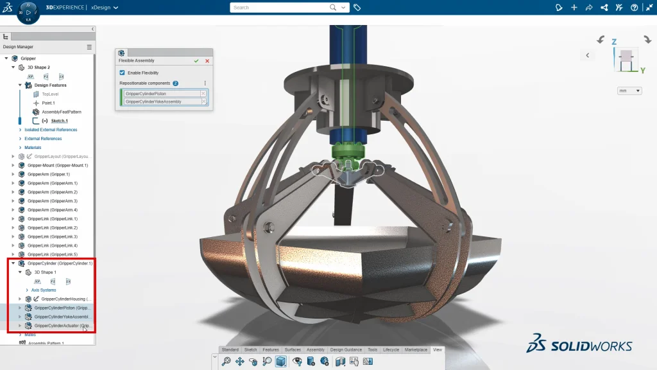Click the search input field
The width and height of the screenshot is (657, 370).
[279, 8]
